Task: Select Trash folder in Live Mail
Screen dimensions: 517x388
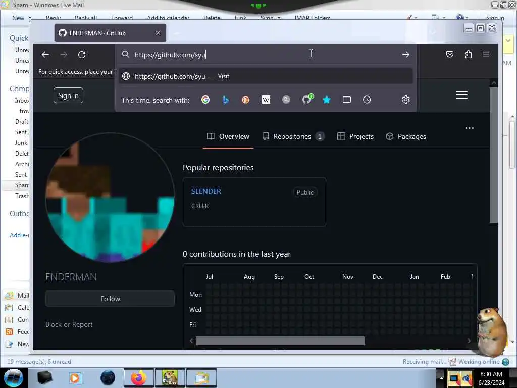Action: [22, 196]
